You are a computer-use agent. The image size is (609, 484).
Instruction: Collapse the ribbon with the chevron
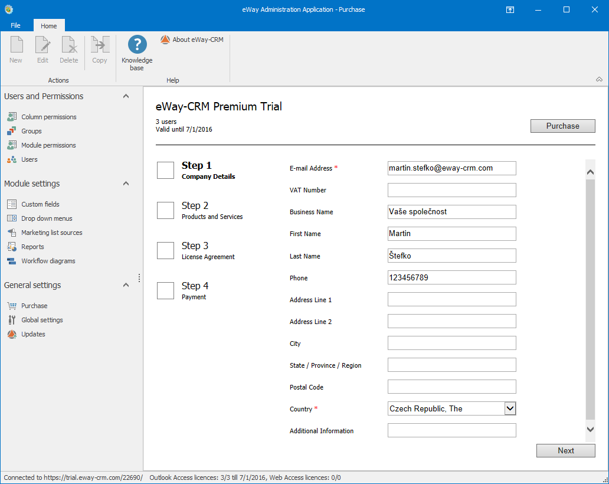click(x=600, y=79)
